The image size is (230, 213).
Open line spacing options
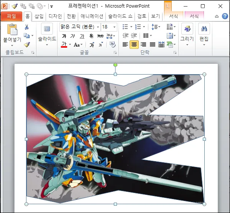coord(156,27)
